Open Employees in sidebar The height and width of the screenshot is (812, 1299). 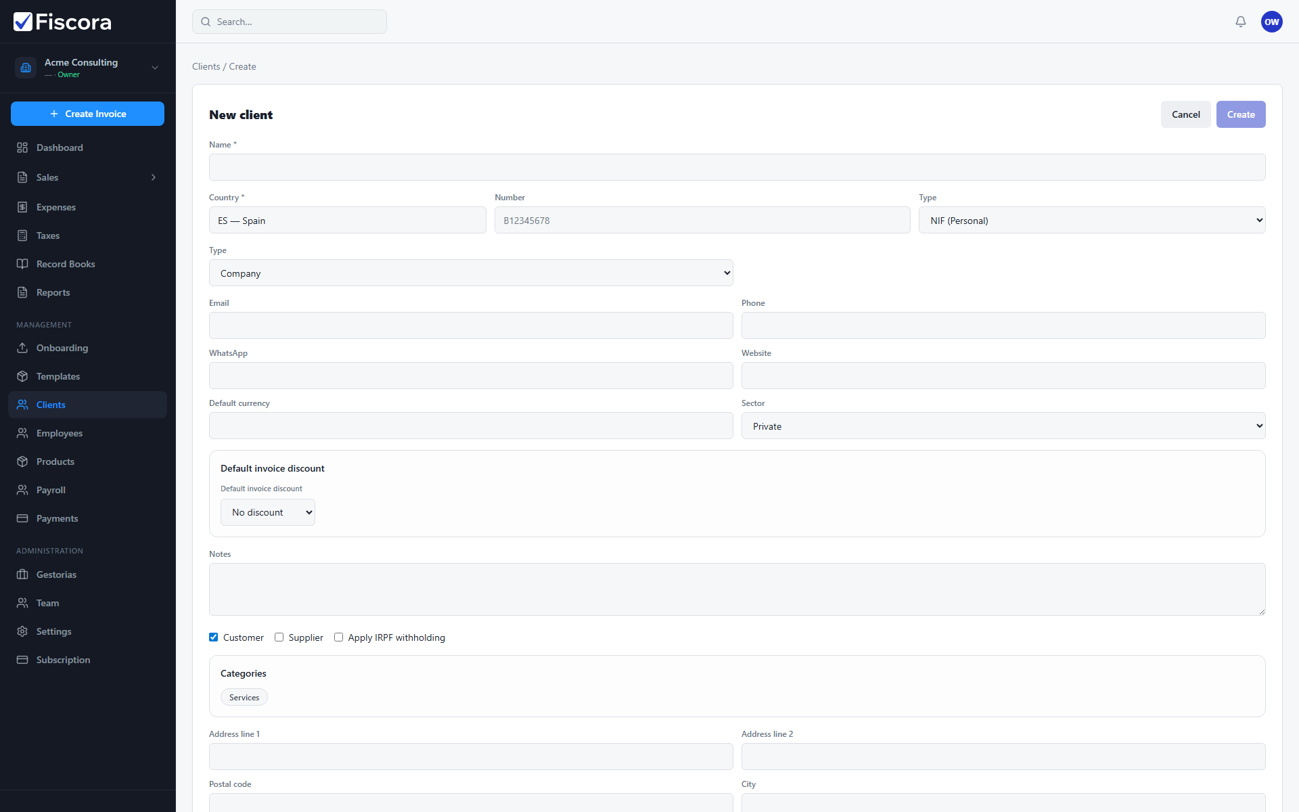[87, 433]
